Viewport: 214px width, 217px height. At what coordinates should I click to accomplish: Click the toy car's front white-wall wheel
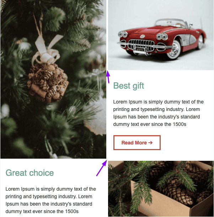(174, 50)
